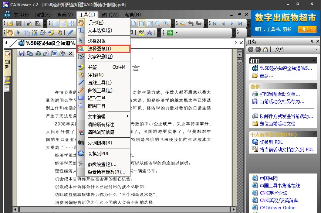
Task: Open the CNKI学术论坛 link
Action: tap(273, 193)
